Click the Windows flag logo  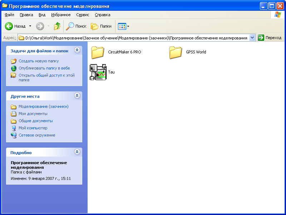[x=277, y=15]
